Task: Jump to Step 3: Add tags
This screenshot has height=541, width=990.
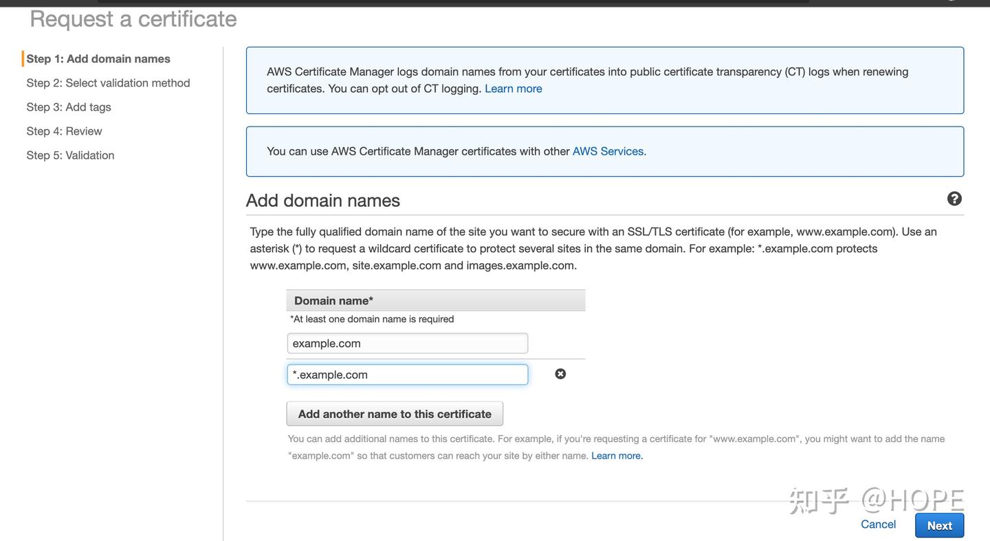Action: (x=69, y=107)
